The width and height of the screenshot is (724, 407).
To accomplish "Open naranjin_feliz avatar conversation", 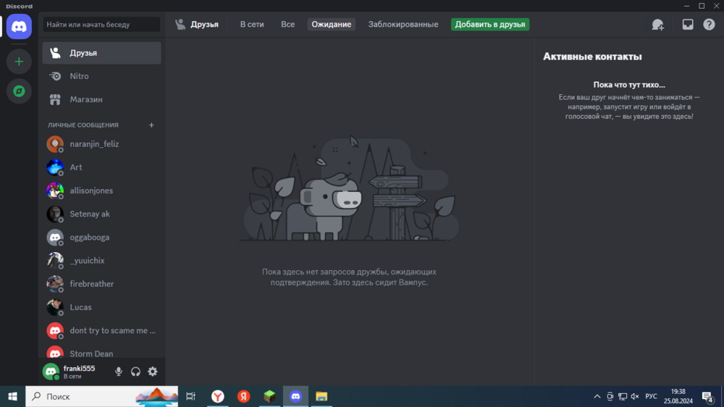I will tap(55, 144).
